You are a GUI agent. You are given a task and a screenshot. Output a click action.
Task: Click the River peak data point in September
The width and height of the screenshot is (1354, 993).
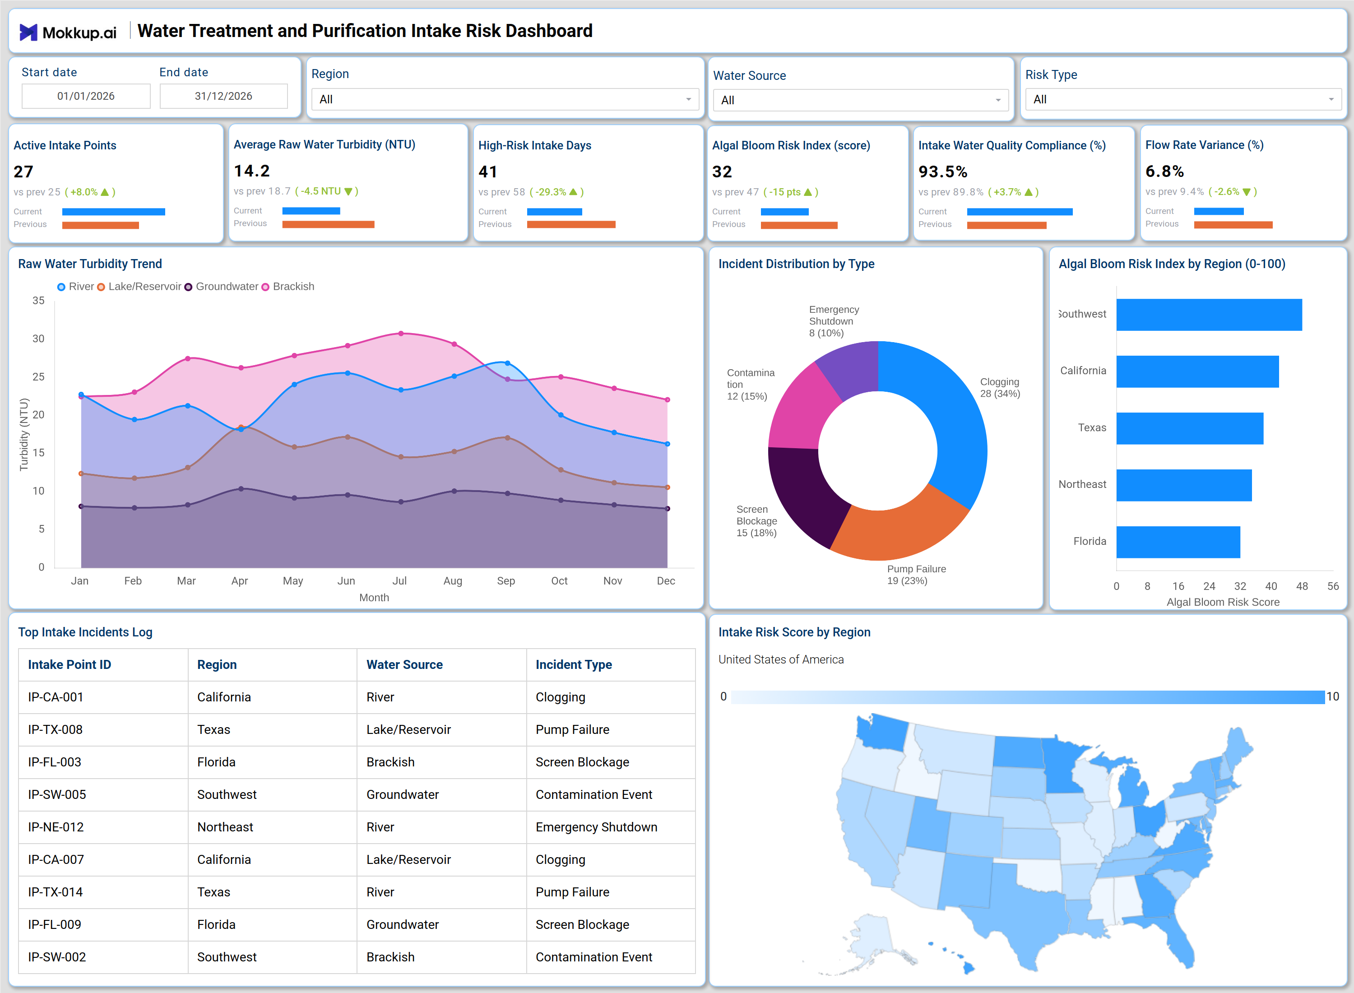[x=508, y=363]
